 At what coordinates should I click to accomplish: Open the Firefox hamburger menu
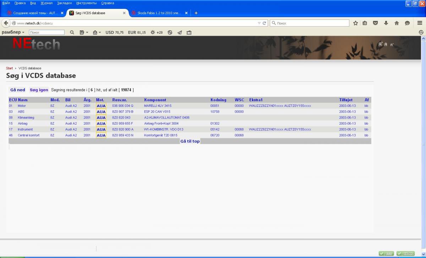pos(419,23)
